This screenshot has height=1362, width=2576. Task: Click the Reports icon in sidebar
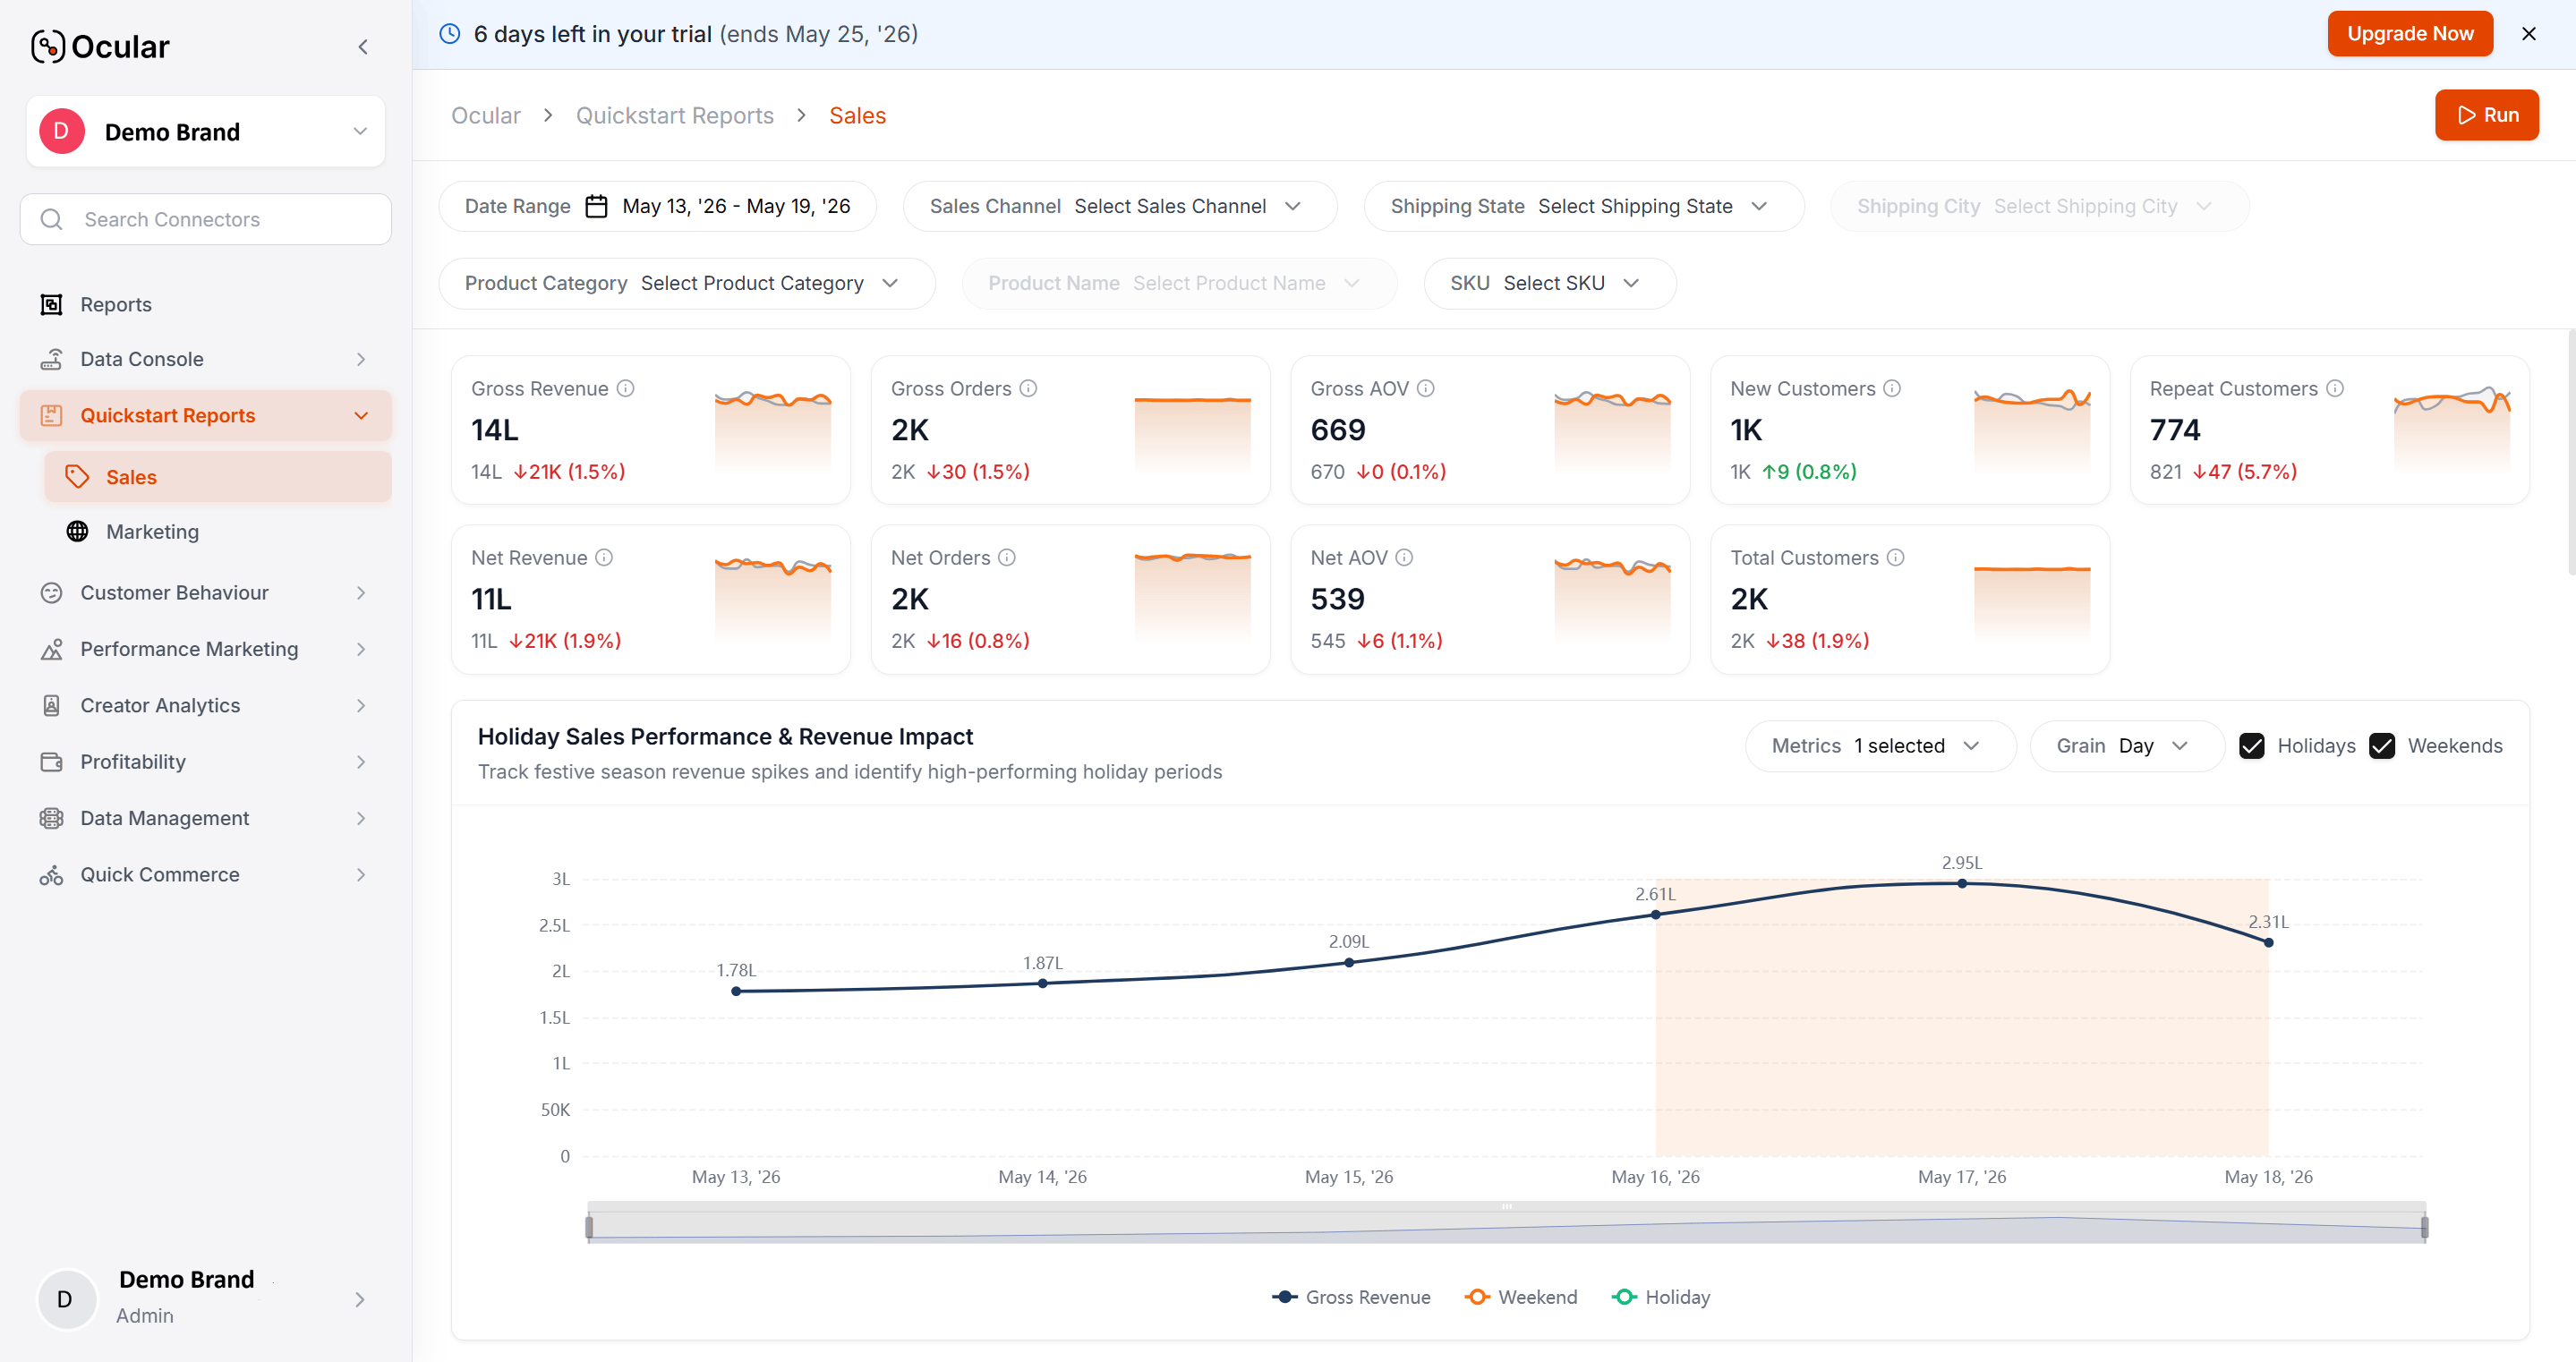(51, 304)
